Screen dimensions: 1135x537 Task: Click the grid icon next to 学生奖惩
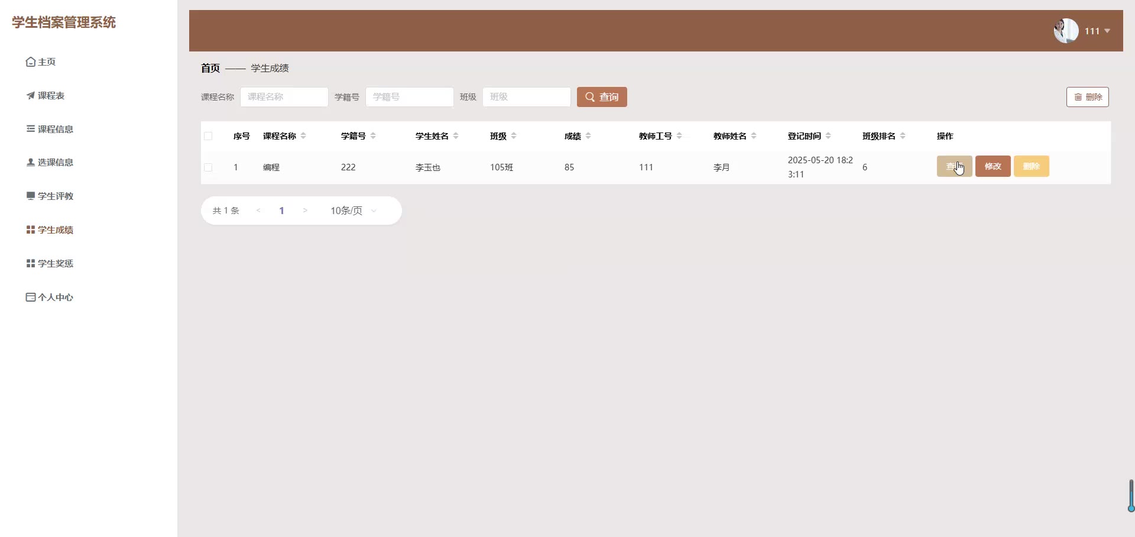tap(31, 264)
